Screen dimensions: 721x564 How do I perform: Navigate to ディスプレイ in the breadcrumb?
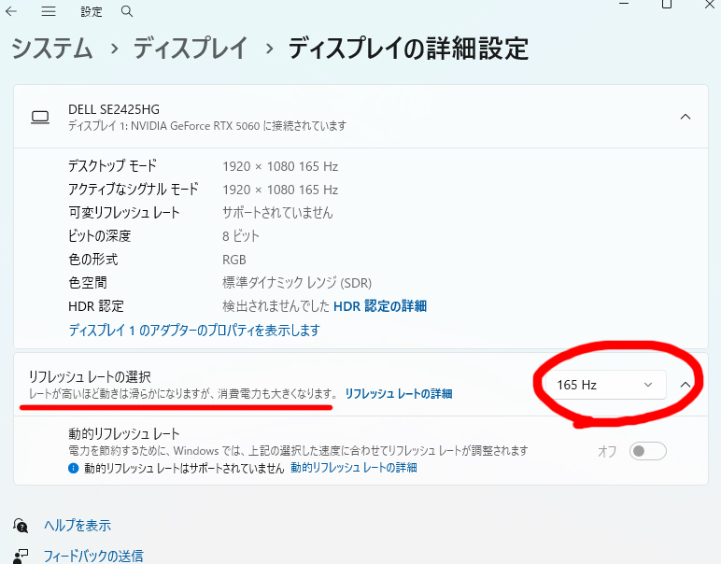[191, 47]
